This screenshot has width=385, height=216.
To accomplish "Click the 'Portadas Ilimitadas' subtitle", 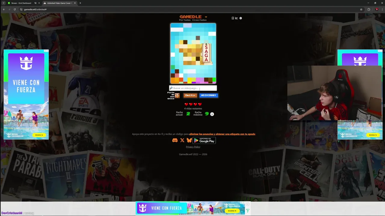I will click(x=193, y=20).
